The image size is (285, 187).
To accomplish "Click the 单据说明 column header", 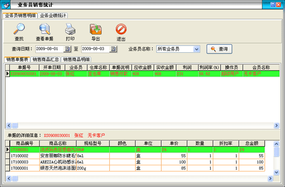I will 121,67.
